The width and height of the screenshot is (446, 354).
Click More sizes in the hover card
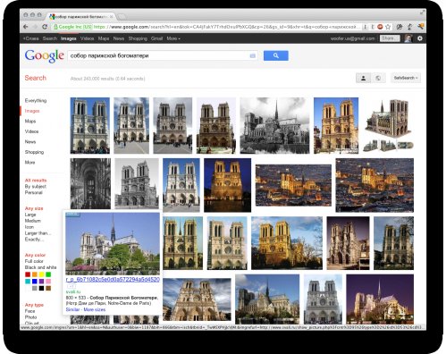click(95, 309)
